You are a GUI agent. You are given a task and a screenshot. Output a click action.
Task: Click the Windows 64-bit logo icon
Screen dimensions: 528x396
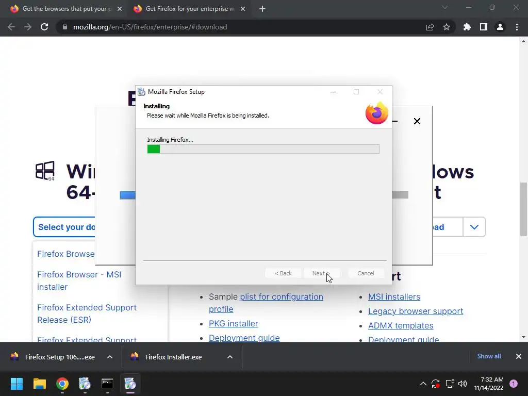[x=45, y=171]
